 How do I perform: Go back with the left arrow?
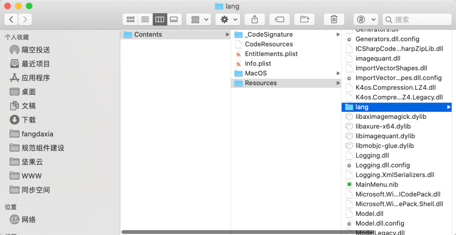coord(11,20)
